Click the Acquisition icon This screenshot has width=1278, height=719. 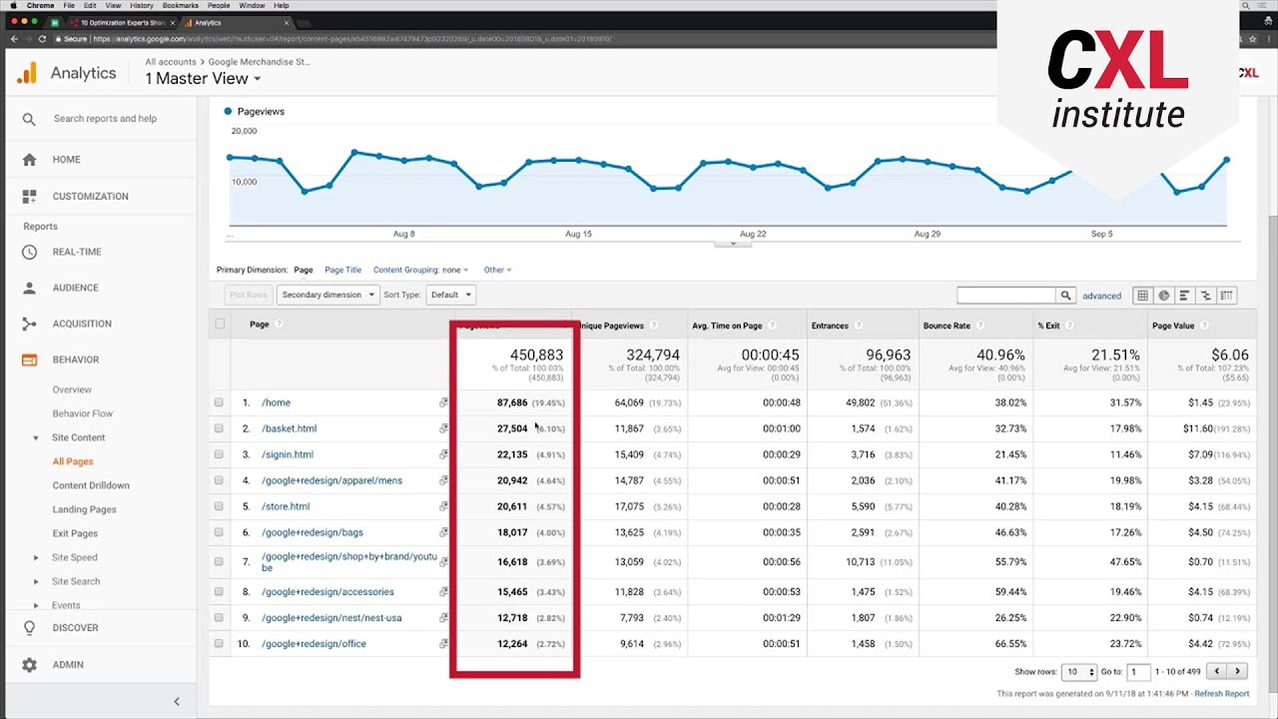coord(29,324)
